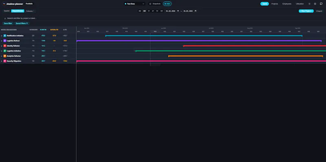The height and width of the screenshot is (162, 326).
Task: Select the 5Y time range
Action: click(157, 11)
